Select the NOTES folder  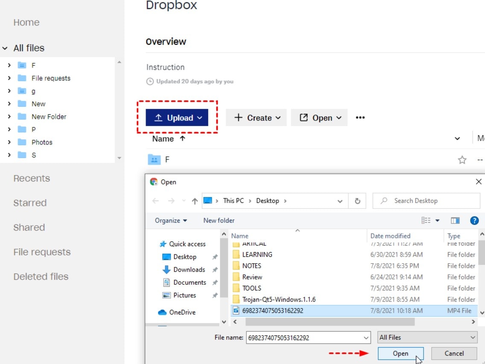pyautogui.click(x=251, y=266)
